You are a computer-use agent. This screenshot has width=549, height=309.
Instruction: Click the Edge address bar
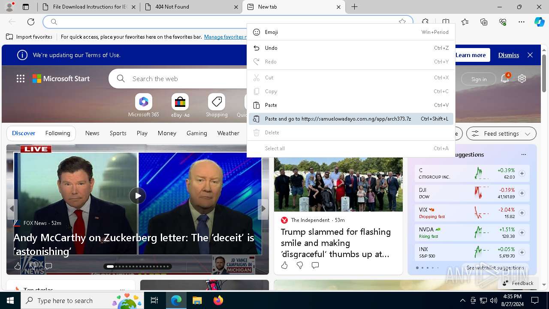point(227,22)
